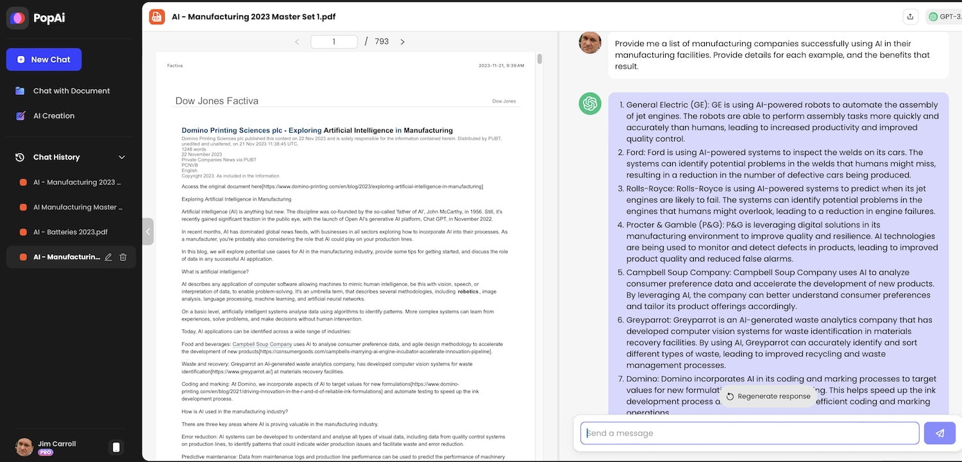Delete selected chat with trash icon
This screenshot has width=962, height=462.
click(123, 257)
